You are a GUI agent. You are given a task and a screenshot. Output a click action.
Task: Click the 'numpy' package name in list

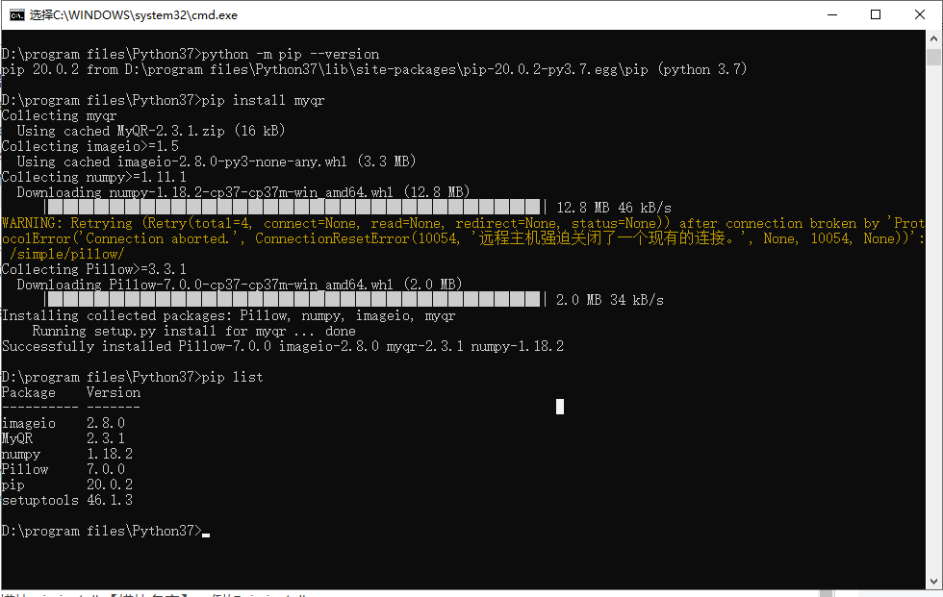pos(21,455)
